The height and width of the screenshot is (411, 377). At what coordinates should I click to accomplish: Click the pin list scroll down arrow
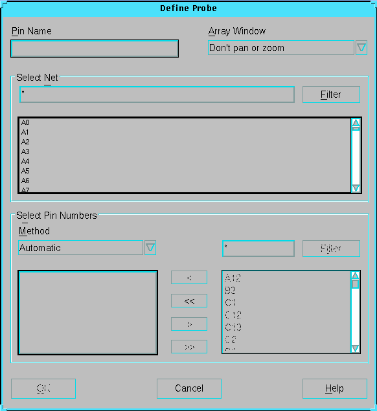pos(355,348)
